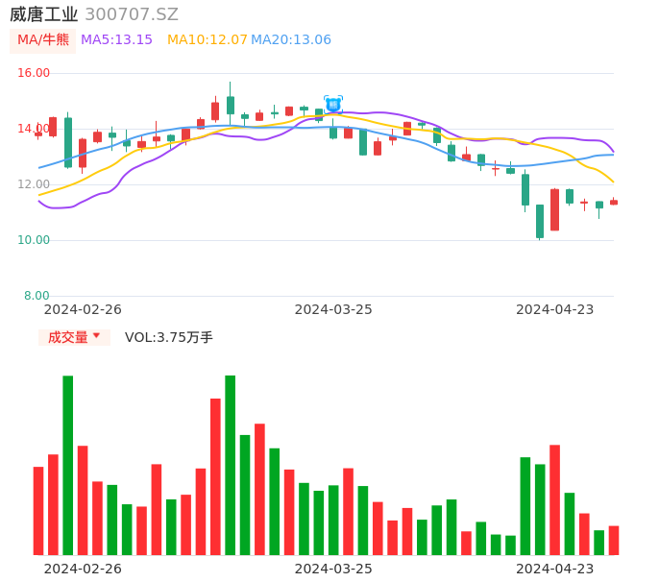Select the 2024-02-26 date below volume chart

click(83, 569)
